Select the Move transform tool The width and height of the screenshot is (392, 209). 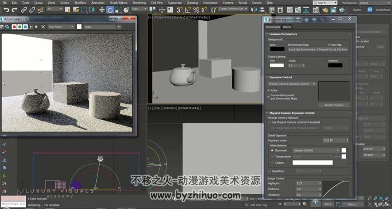[x=101, y=10]
